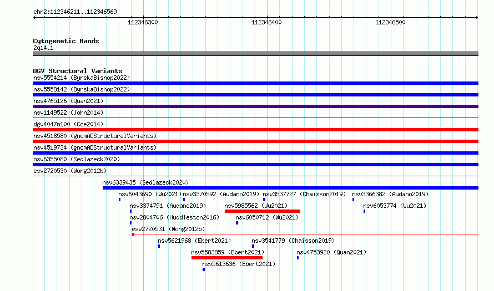494x291 pixels.
Task: Select nsv3374791 (Audano2019) label
Action: pyautogui.click(x=168, y=206)
